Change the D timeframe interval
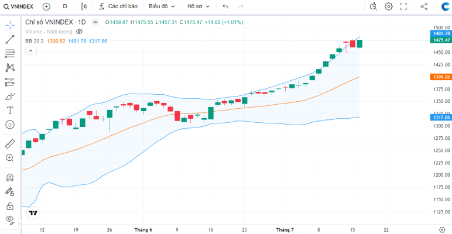Viewport: 452px width, 234px height. click(x=65, y=6)
